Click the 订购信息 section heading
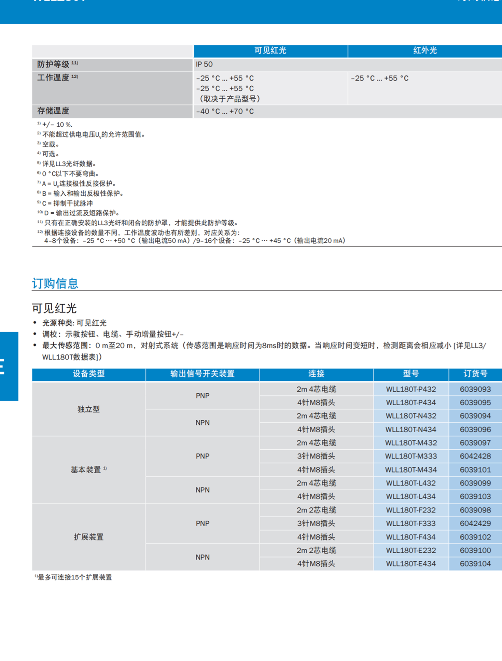The height and width of the screenshot is (661, 502). point(55,283)
